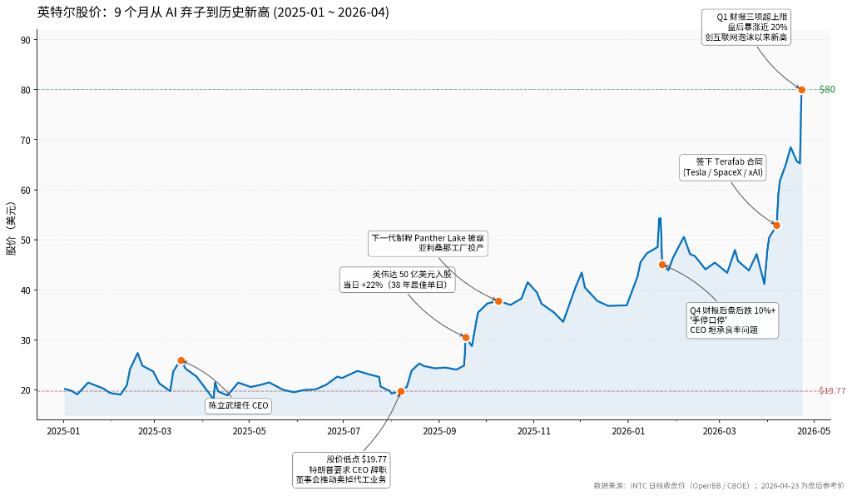Click the 陈立武接任 CEO annotation label
This screenshot has width=852, height=496.
point(240,405)
